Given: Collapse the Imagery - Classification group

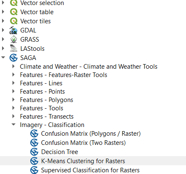Looking at the screenshot, I should 13,124.
